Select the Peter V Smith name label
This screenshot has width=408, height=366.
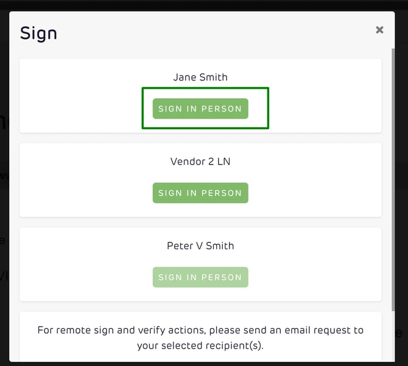click(200, 246)
